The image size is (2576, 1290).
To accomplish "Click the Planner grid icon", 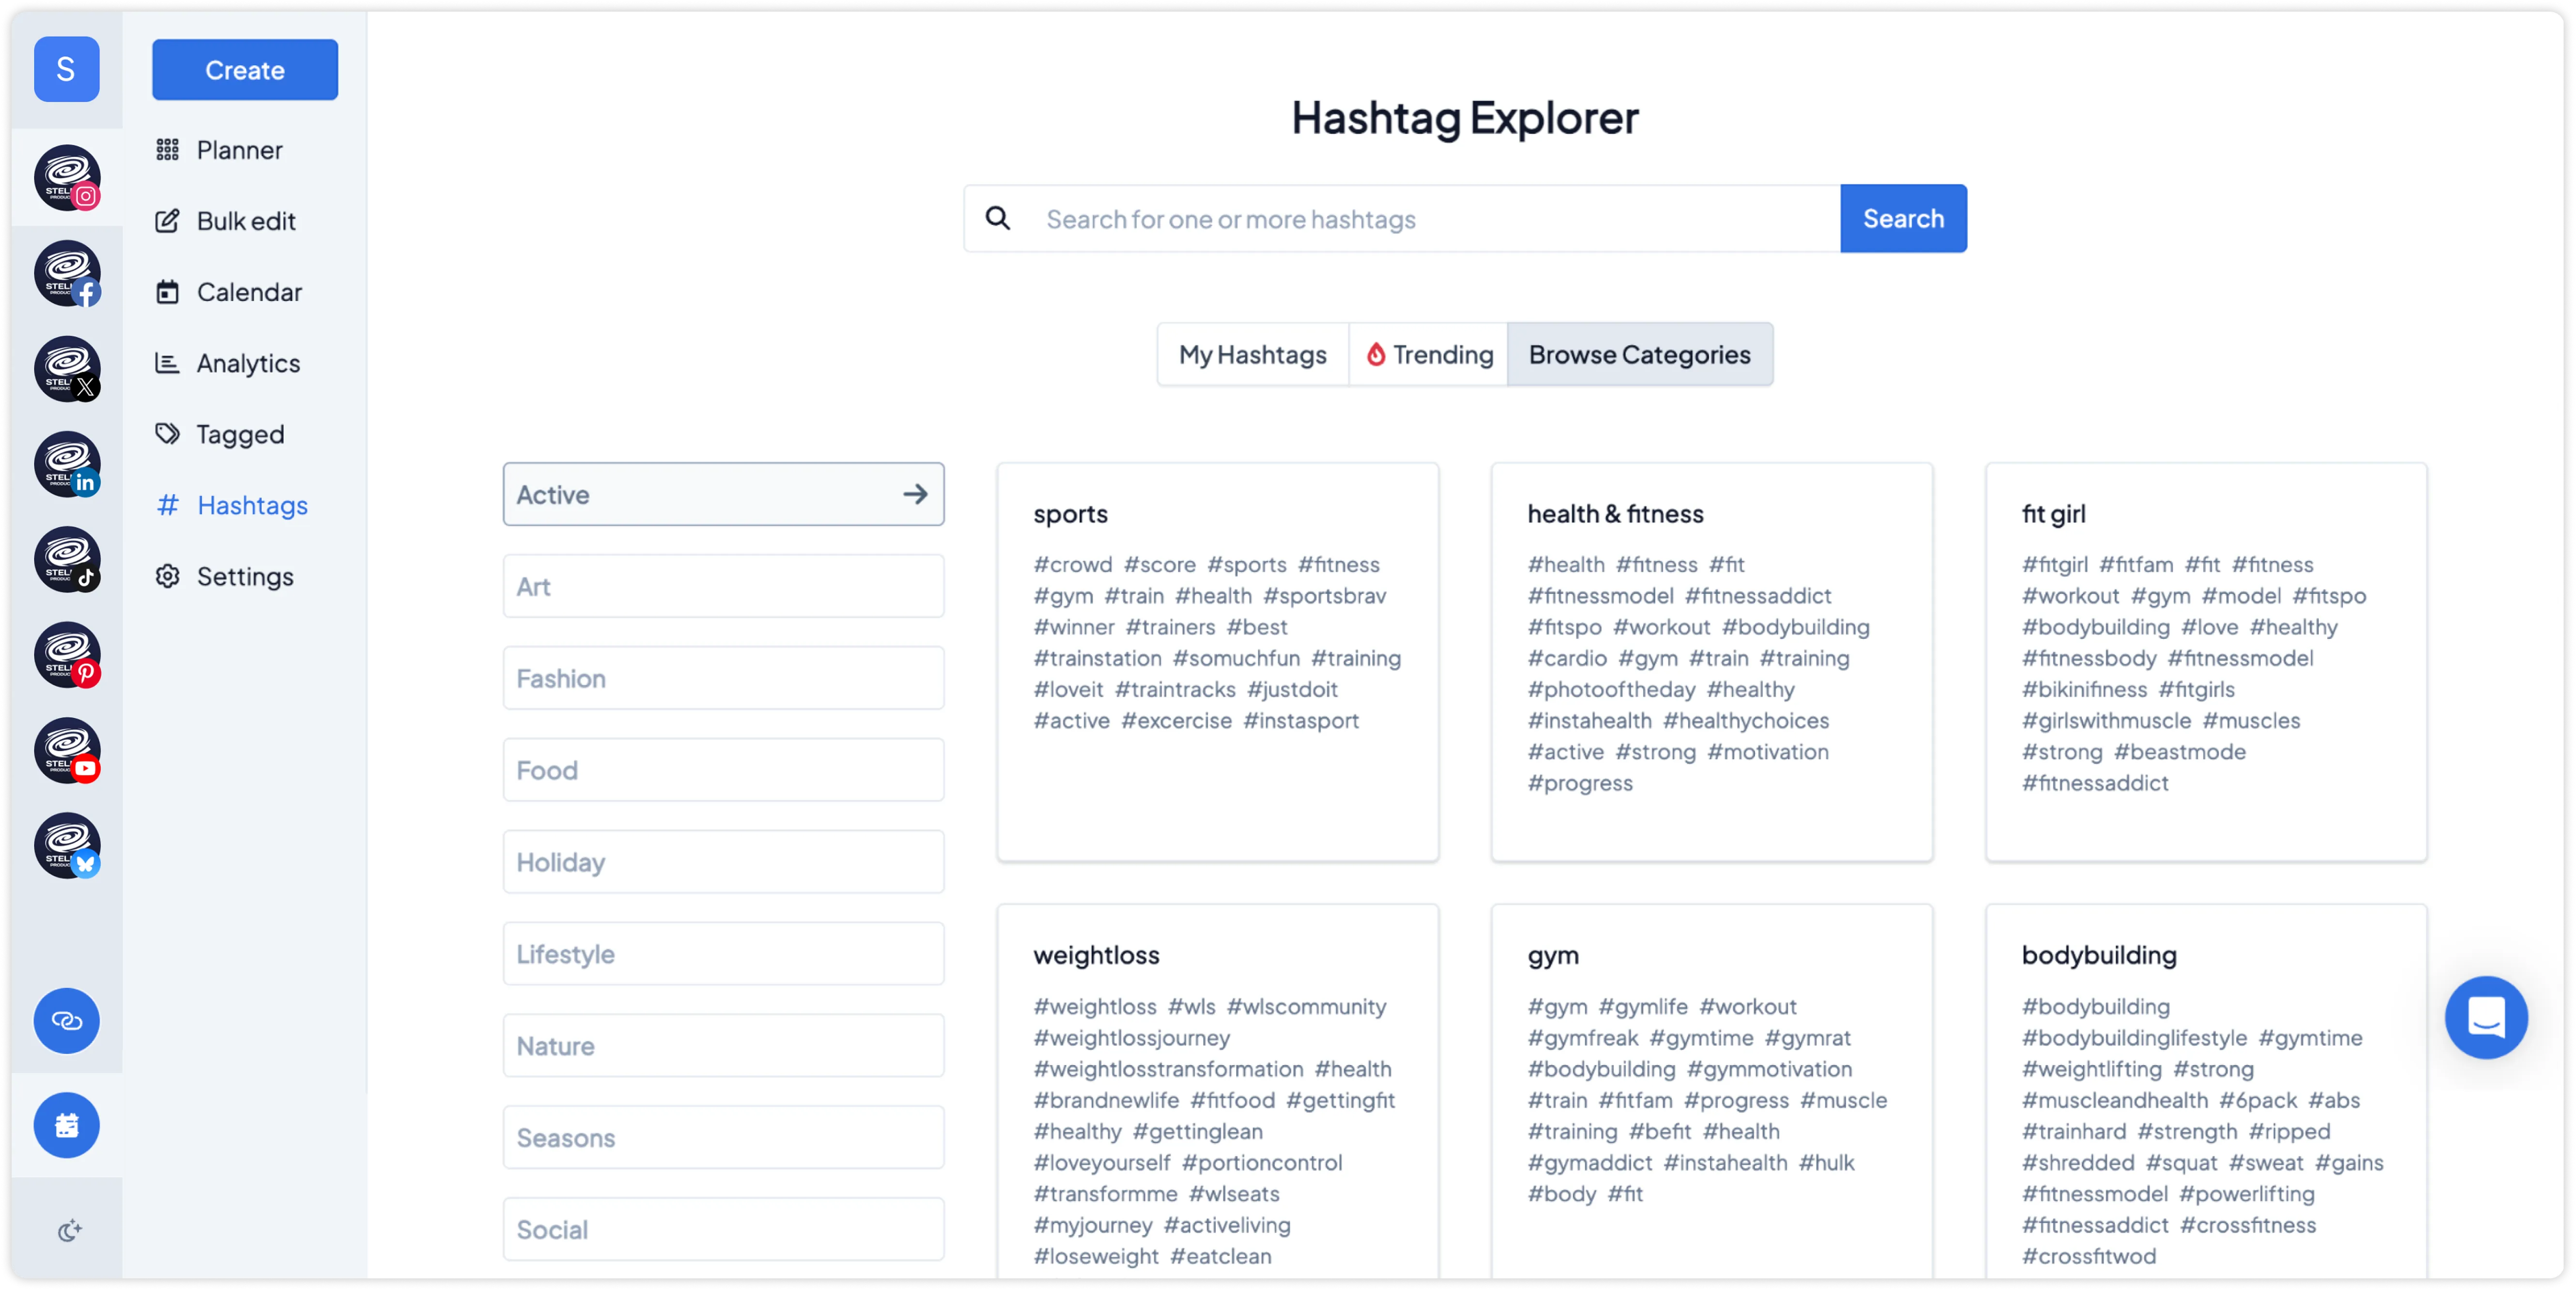I will tap(167, 150).
